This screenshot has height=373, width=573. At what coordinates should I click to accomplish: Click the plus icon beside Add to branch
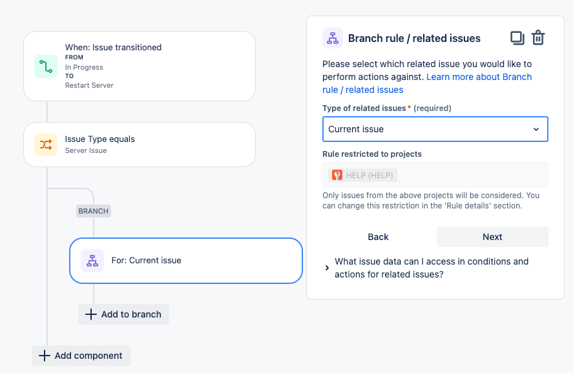90,314
